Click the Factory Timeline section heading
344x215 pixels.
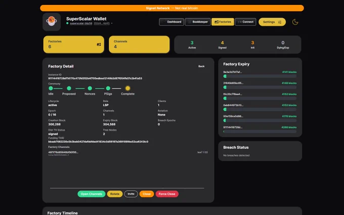(63, 213)
